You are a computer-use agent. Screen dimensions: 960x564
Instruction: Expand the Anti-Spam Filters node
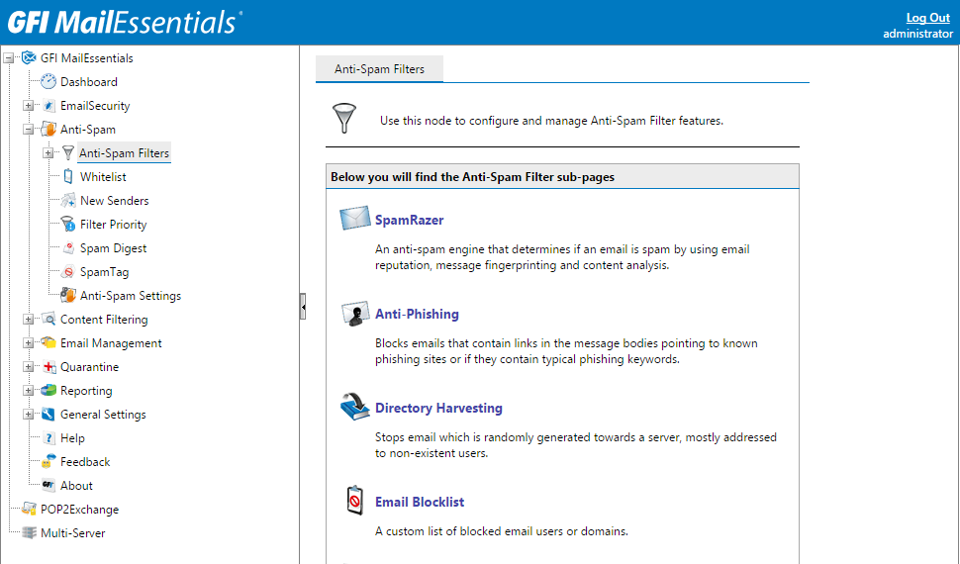pos(48,153)
